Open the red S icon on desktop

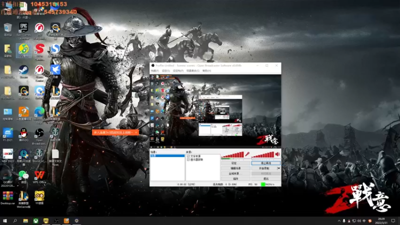[39, 51]
